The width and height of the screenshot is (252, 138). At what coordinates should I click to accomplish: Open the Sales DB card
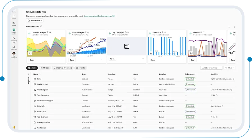193,60
